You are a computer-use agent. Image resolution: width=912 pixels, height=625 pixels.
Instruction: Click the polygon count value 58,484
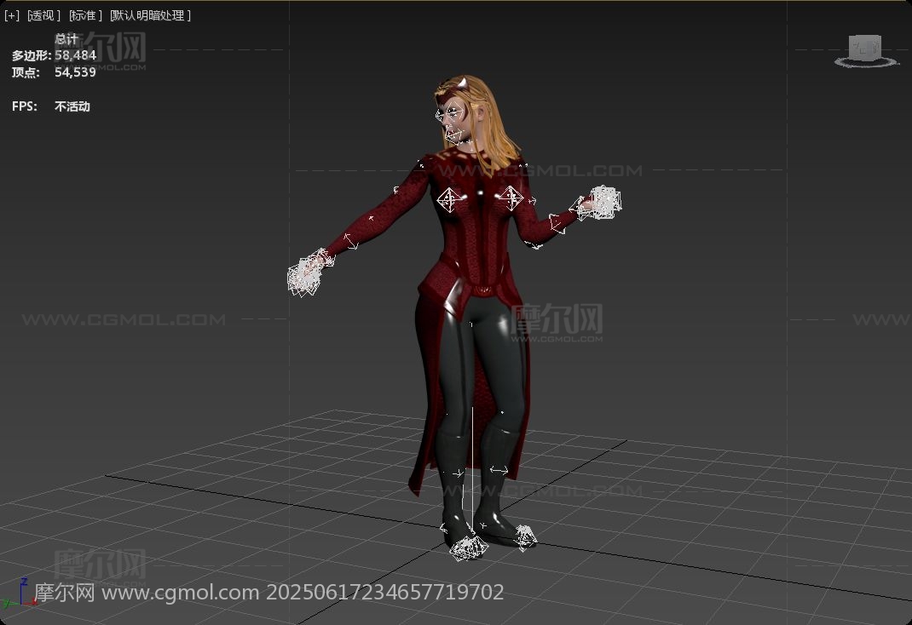tap(75, 55)
